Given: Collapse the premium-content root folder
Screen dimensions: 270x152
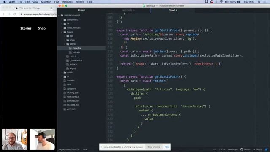Looking at the screenshot, I should (x=59, y=15).
